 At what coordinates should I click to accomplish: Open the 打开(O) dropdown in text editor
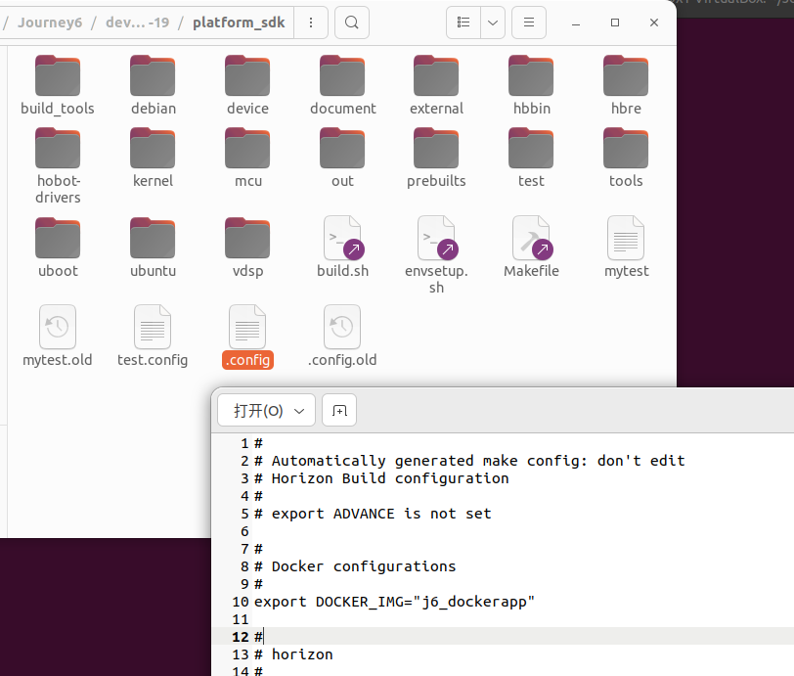pos(266,411)
